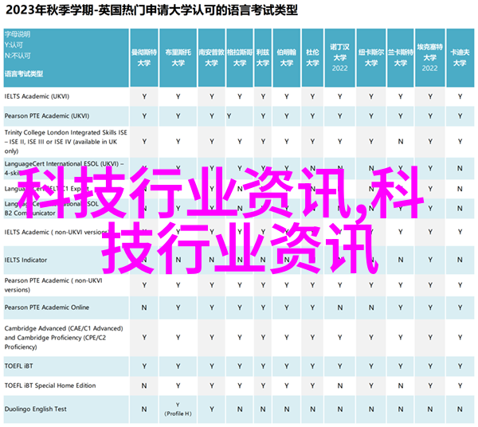This screenshot has height=427, width=478.
Task: Click 兰卡斯特大学 'N' in Trinity College row
Action: [400, 142]
